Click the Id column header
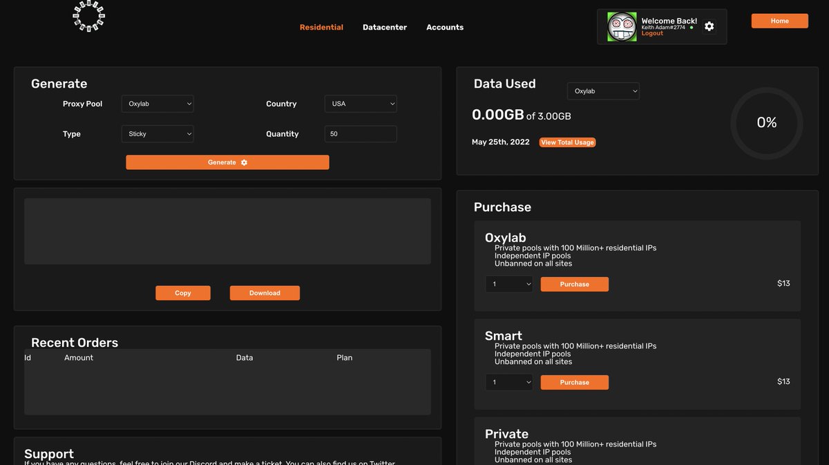829x465 pixels. pyautogui.click(x=28, y=358)
